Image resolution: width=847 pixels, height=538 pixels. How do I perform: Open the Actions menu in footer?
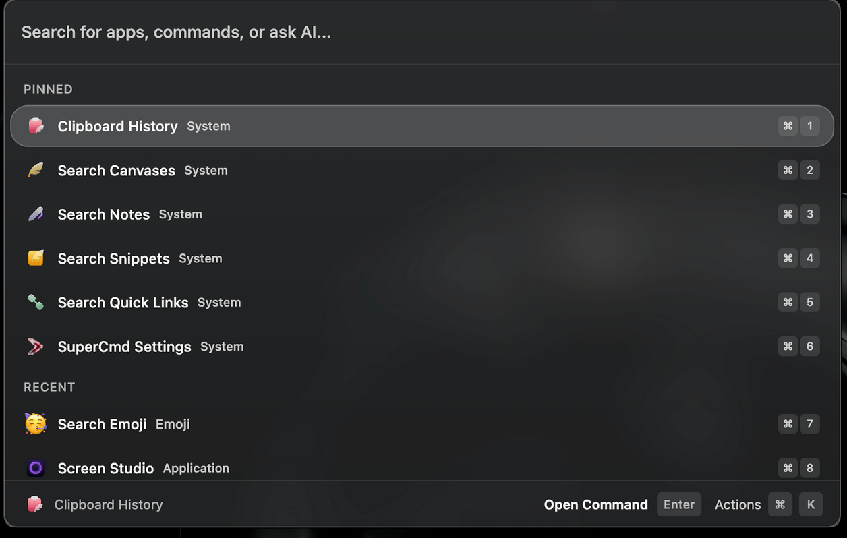click(738, 504)
